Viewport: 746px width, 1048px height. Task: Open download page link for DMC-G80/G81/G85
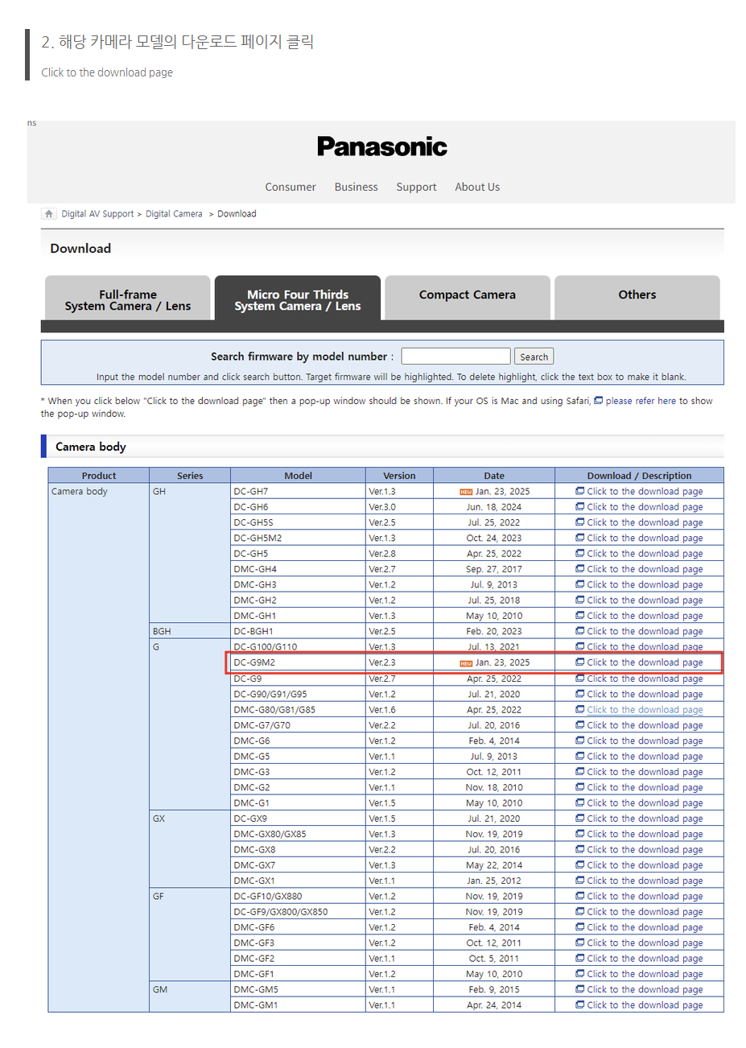[x=644, y=710]
